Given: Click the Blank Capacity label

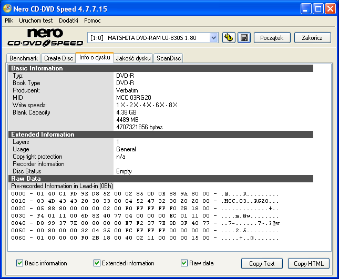Looking at the screenshot, I should click(x=32, y=112).
